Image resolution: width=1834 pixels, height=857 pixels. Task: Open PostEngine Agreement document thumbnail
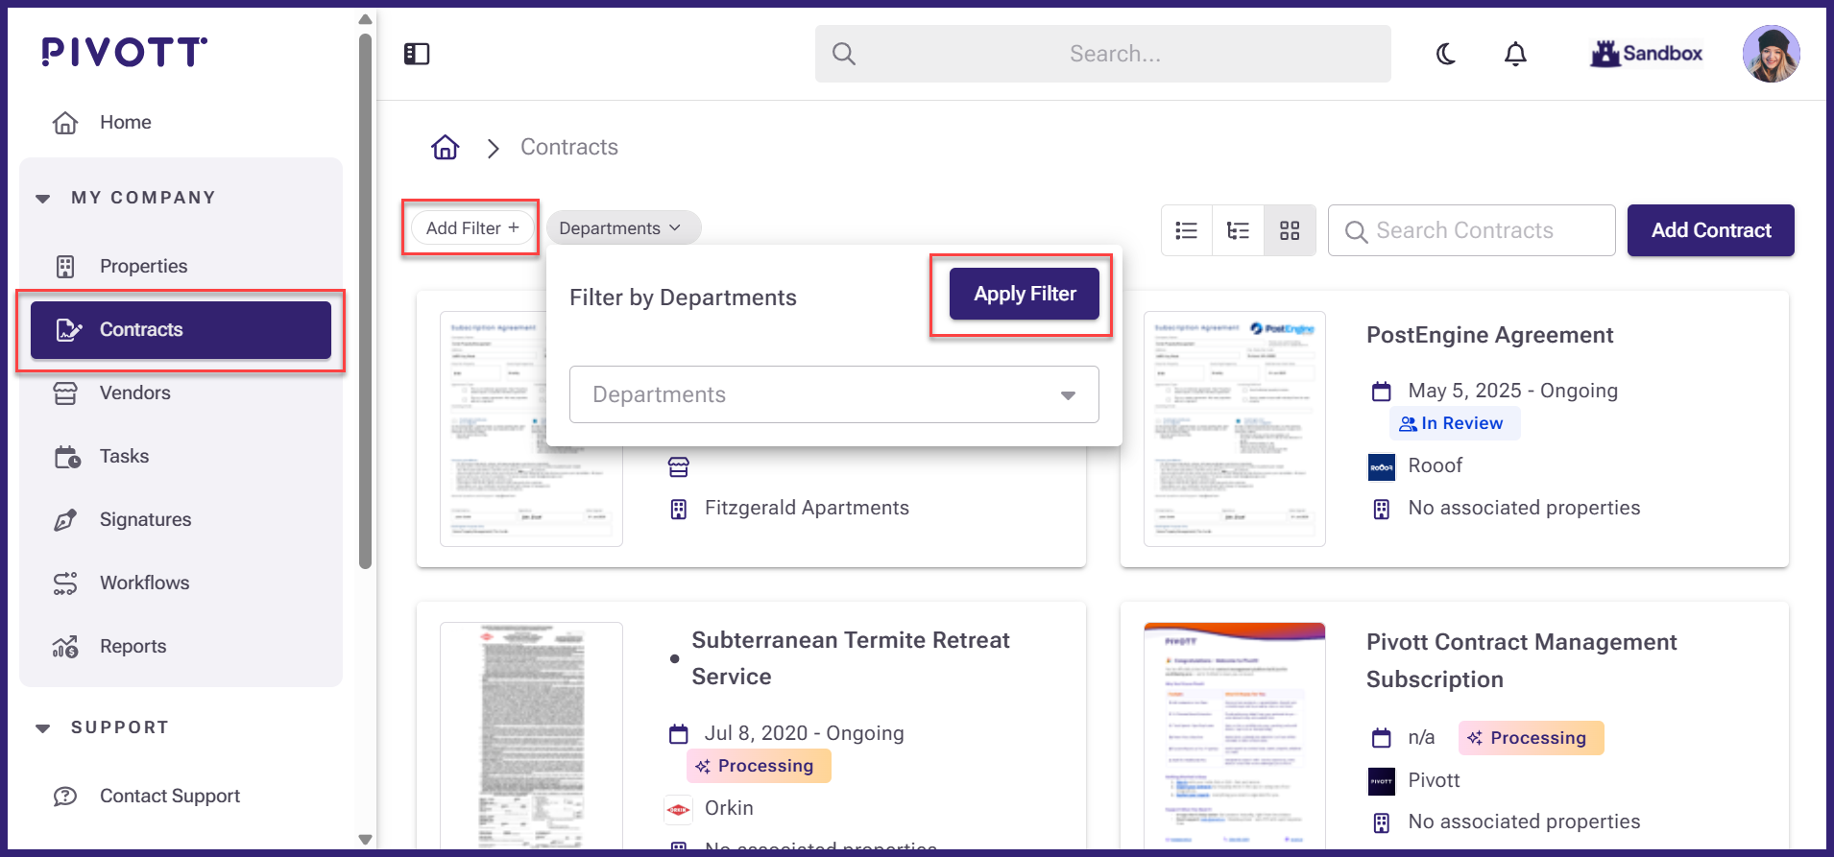1234,429
